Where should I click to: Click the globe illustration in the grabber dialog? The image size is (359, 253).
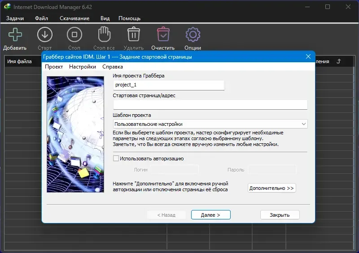[75, 134]
